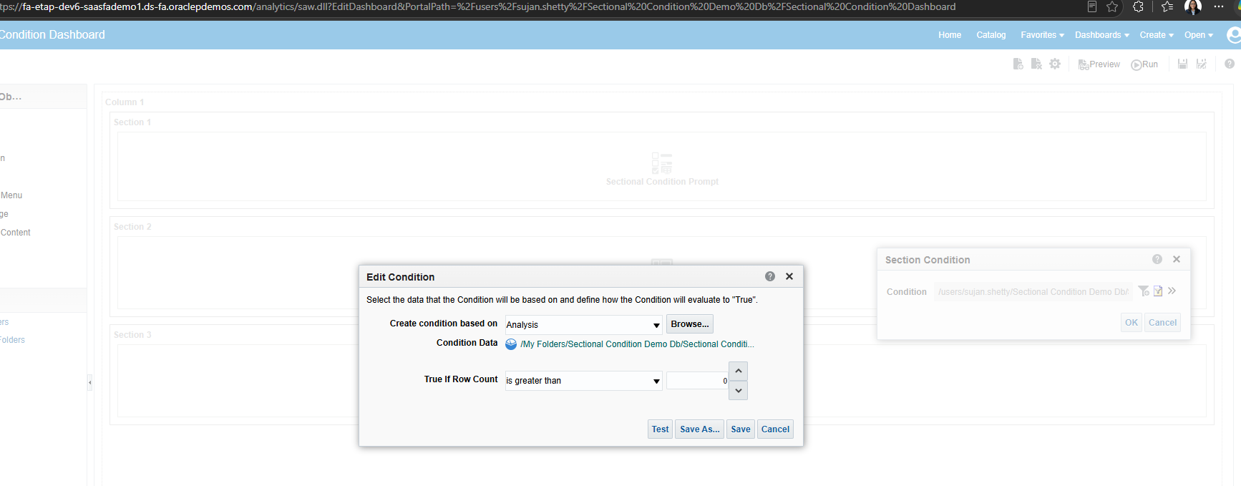The height and width of the screenshot is (486, 1241).
Task: Click the analysis icon beside Condition Data
Action: pos(511,344)
